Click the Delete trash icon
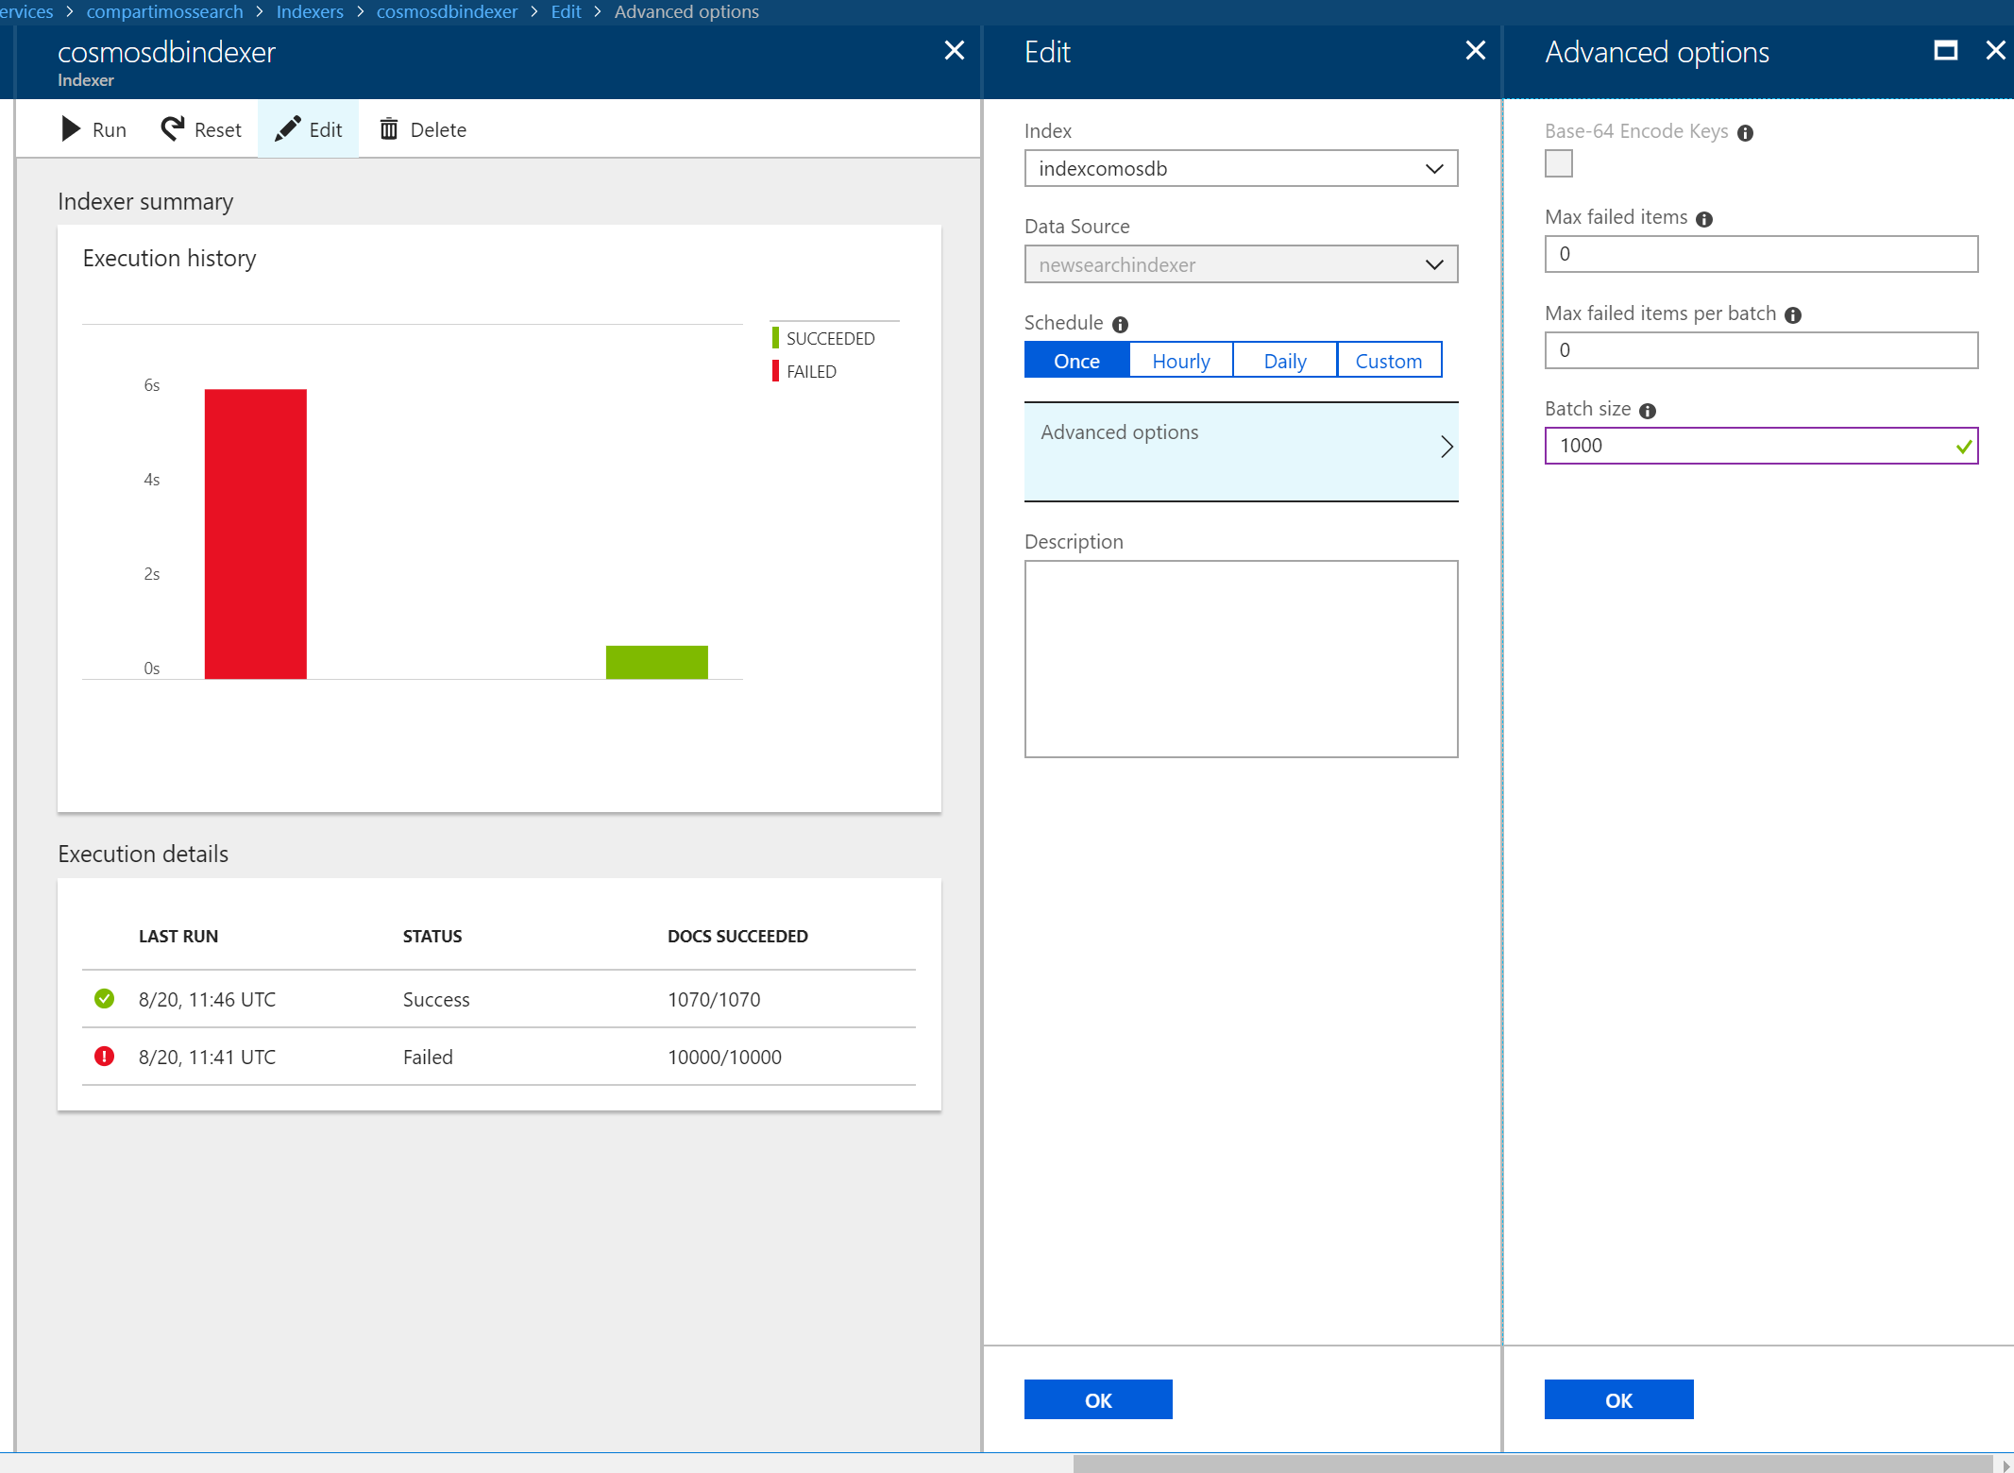 pyautogui.click(x=389, y=128)
